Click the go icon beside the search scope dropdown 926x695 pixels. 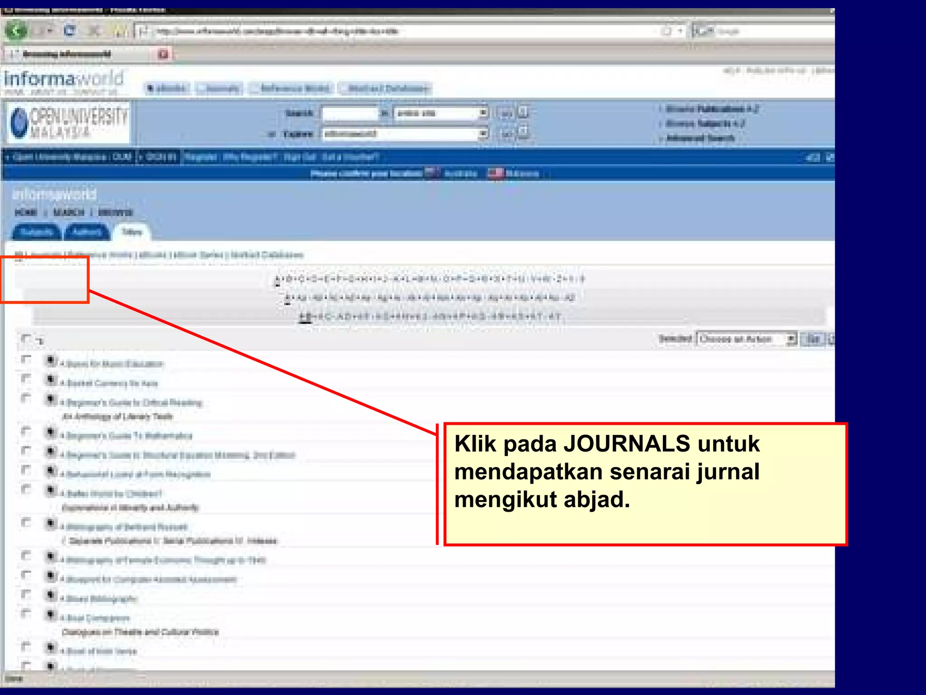[x=506, y=113]
